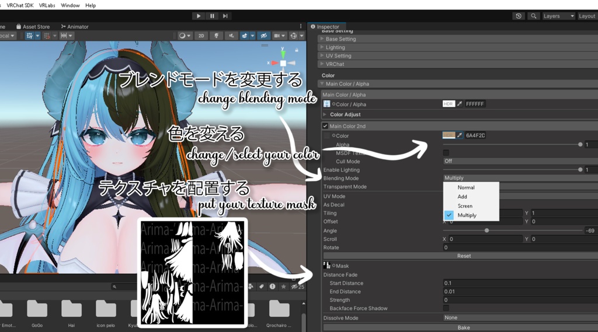Click the search by label tag icon
This screenshot has height=332, width=598.
tap(261, 286)
